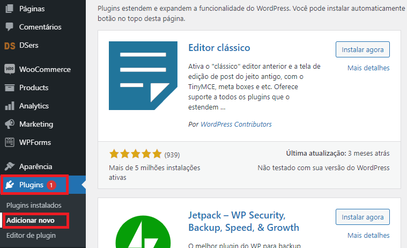The image size is (407, 248).
Task: Click the Plugins plug icon
Action: coord(10,185)
